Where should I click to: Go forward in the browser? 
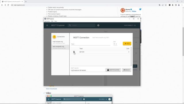(x=5, y=5)
